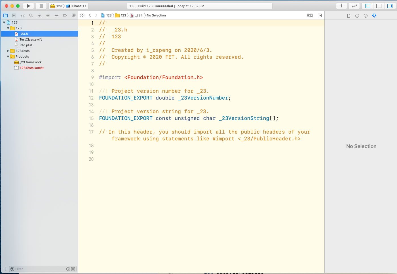Screen dimensions: 397x274
Task: Collapse the Products group in navigator
Action: [x=8, y=56]
